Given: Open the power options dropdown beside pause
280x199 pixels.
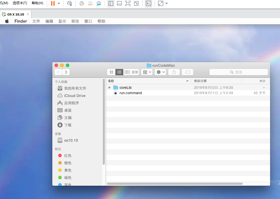Looking at the screenshot, I should coord(59,3).
